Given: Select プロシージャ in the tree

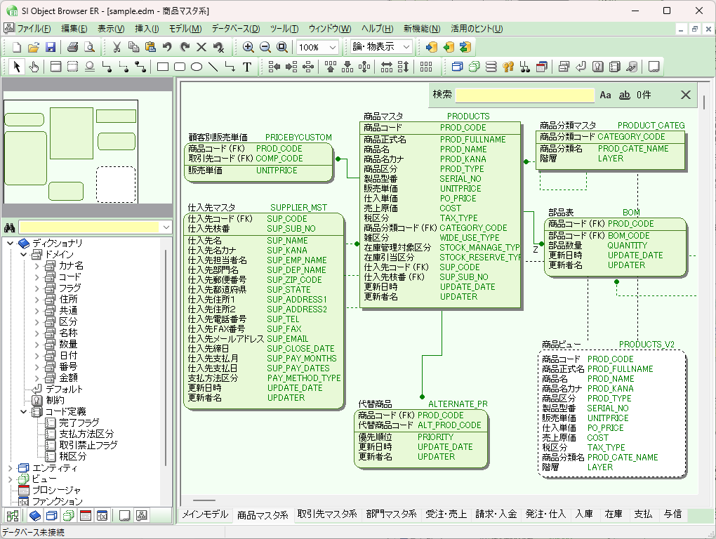Looking at the screenshot, I should coord(57,490).
